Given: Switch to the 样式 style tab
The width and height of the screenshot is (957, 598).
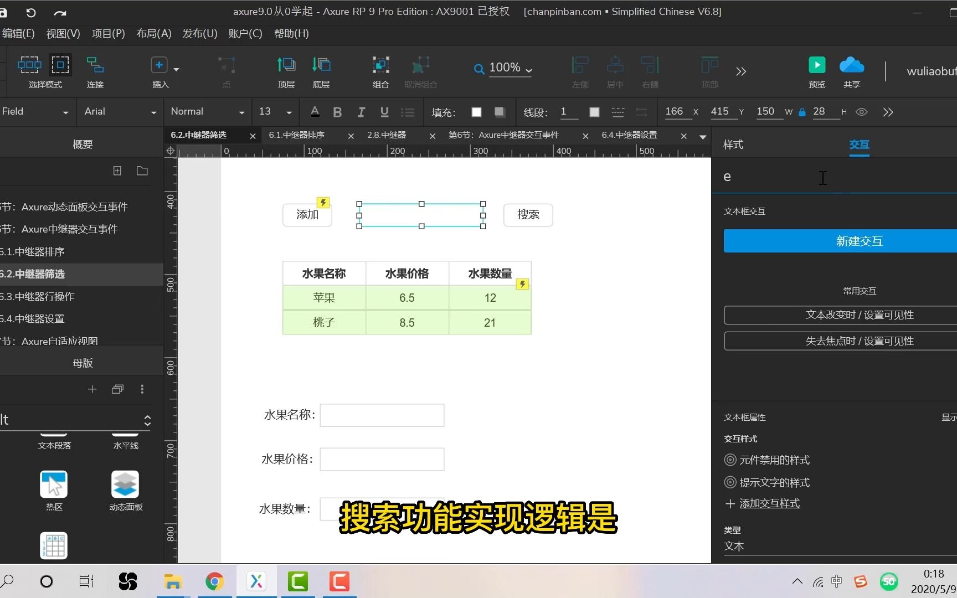Looking at the screenshot, I should click(733, 145).
